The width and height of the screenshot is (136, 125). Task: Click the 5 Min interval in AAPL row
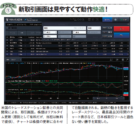tap(21, 46)
